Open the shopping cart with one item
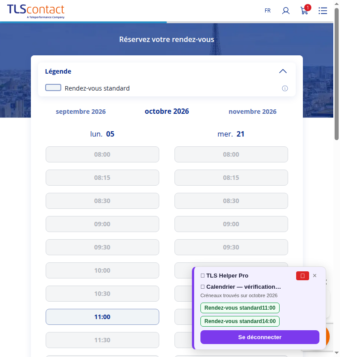Screen dimensions: 340x357 tap(305, 10)
